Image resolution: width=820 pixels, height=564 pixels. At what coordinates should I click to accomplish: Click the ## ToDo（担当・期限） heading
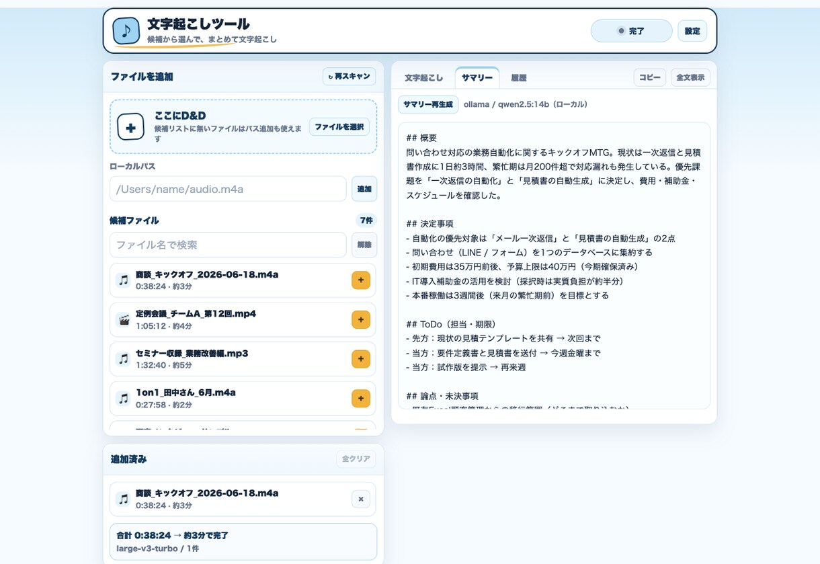[x=452, y=324]
